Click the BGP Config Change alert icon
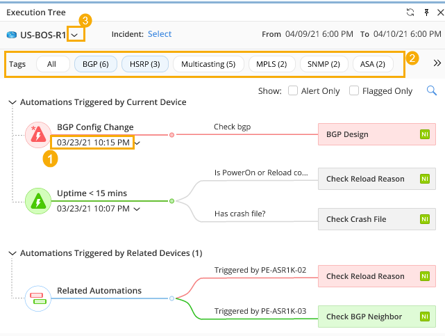Screen dimensions: 445x336 36,134
